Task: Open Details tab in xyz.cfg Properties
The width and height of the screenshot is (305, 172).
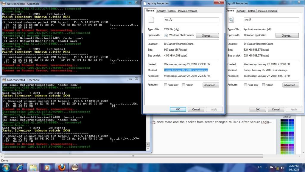Action: click(172, 11)
